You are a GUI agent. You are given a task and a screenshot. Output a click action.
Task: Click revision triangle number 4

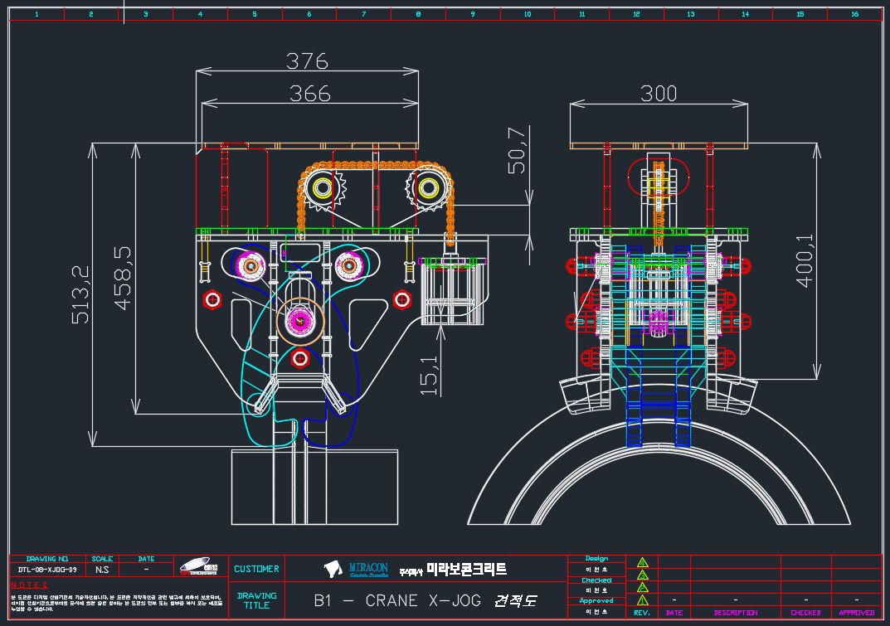642,562
